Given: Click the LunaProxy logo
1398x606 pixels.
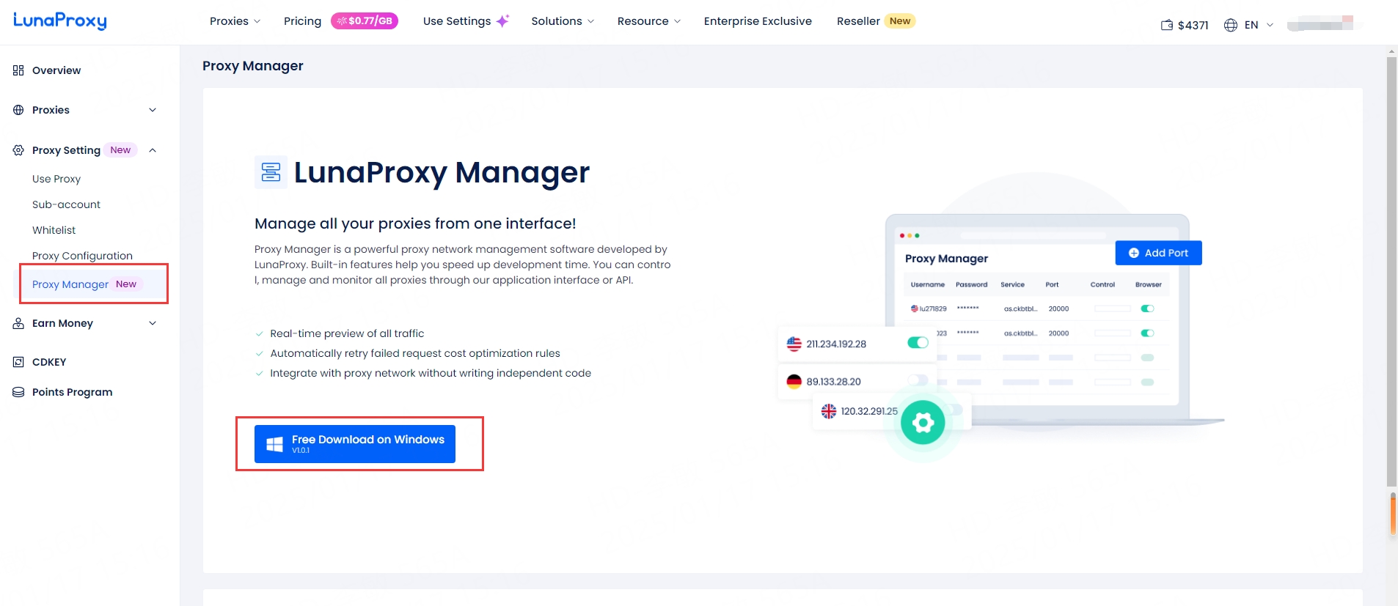Looking at the screenshot, I should click(x=60, y=21).
